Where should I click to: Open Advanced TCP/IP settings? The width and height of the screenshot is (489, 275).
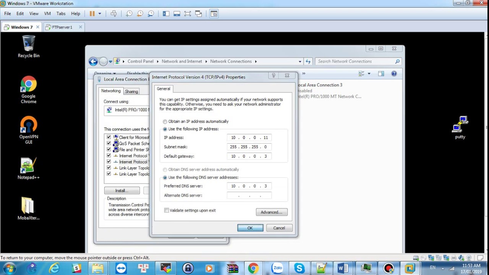coord(272,212)
